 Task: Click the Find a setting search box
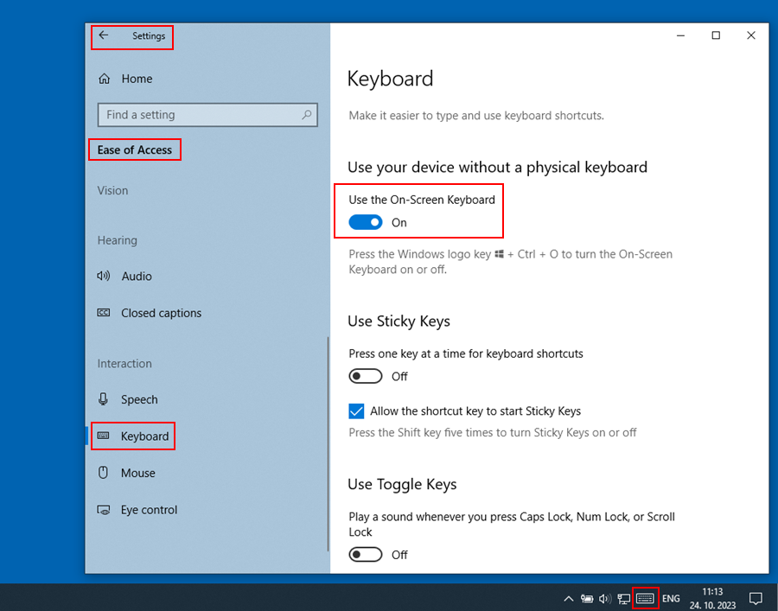[207, 115]
